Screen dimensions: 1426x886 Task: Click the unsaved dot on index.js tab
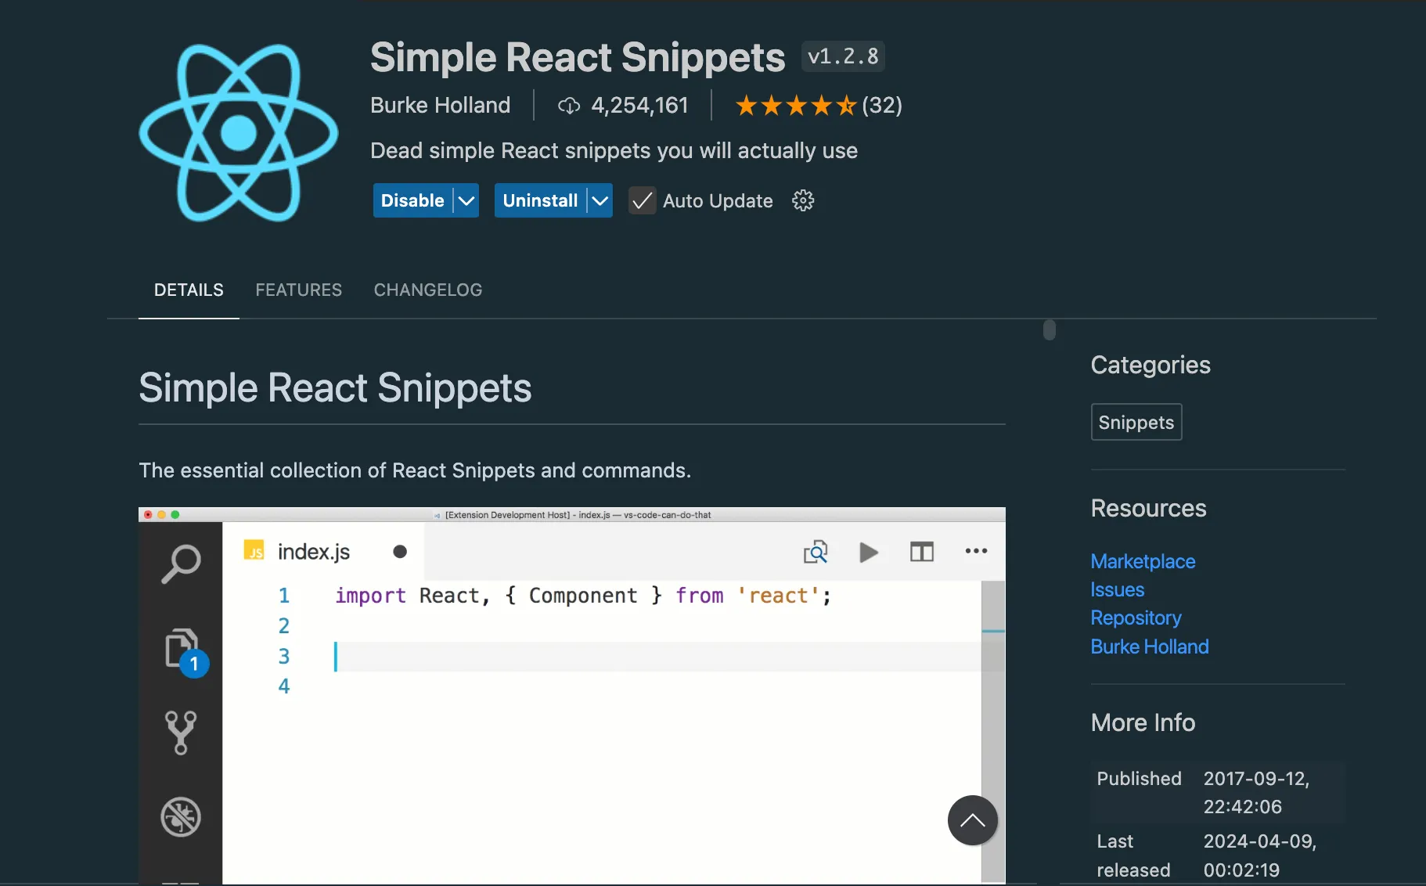(x=400, y=552)
